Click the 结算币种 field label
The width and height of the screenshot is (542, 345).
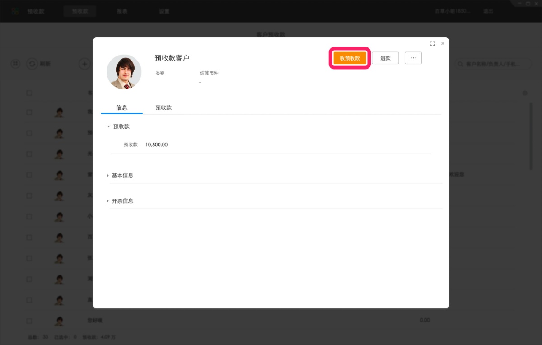[209, 73]
